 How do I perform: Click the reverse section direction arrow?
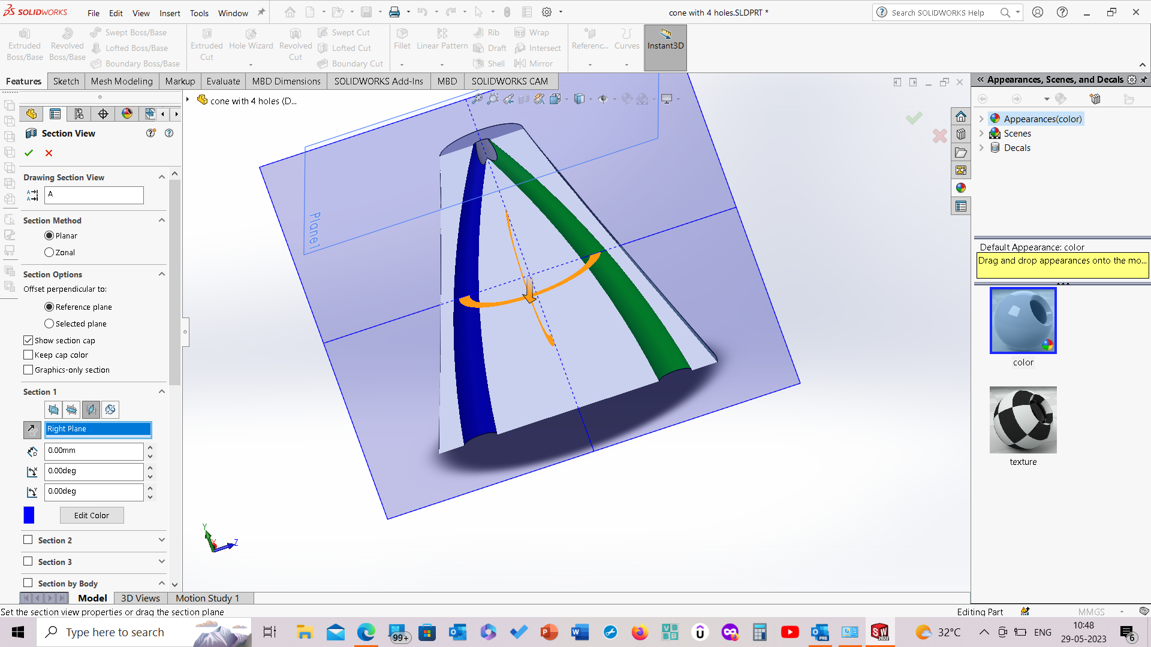point(32,429)
